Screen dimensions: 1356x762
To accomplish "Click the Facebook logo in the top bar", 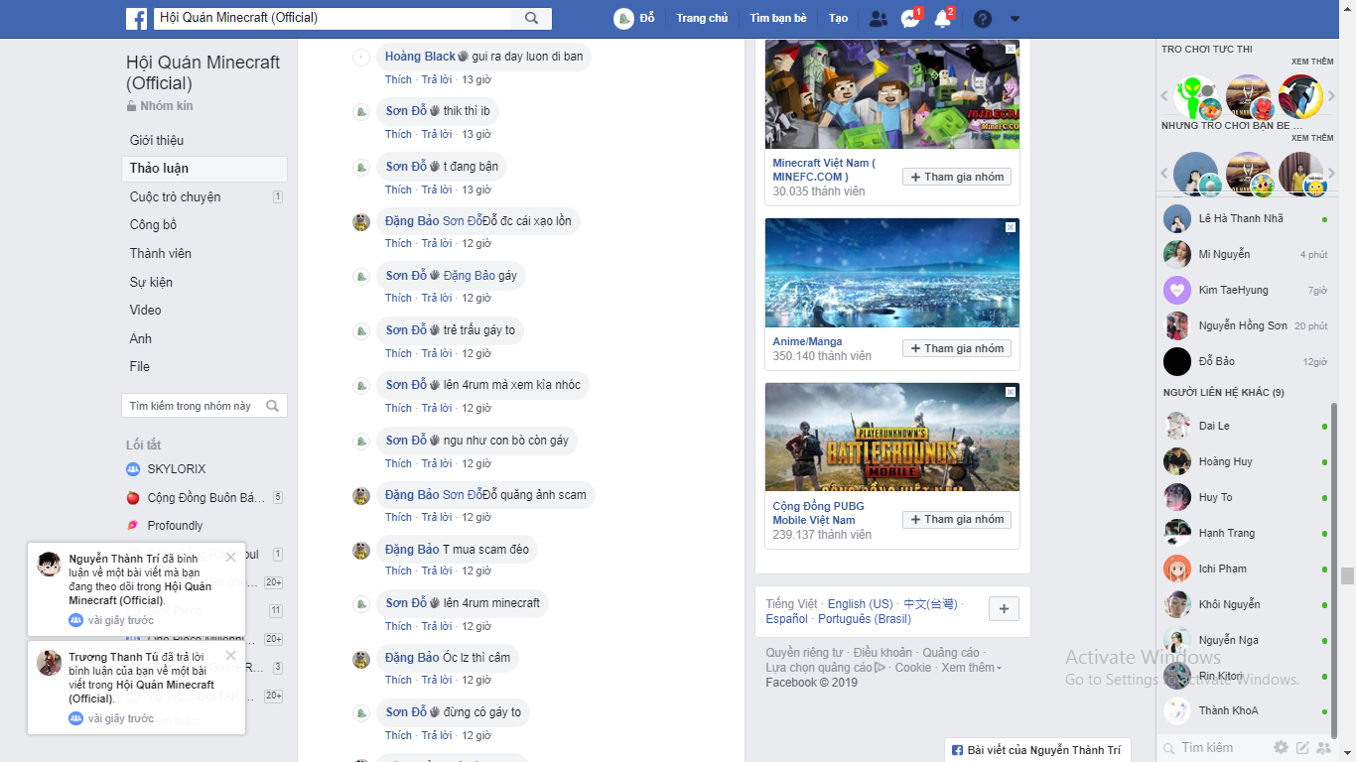I will [136, 18].
